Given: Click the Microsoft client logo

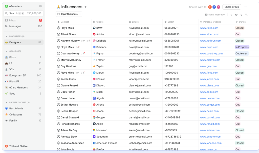Looking at the screenshot, I should coord(94,130).
